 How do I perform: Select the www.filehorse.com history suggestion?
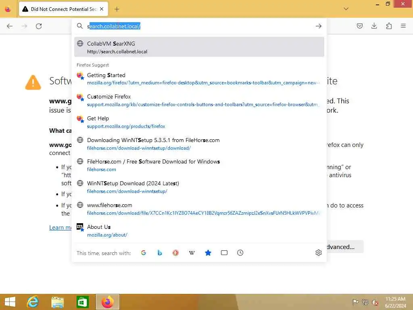tap(199, 209)
